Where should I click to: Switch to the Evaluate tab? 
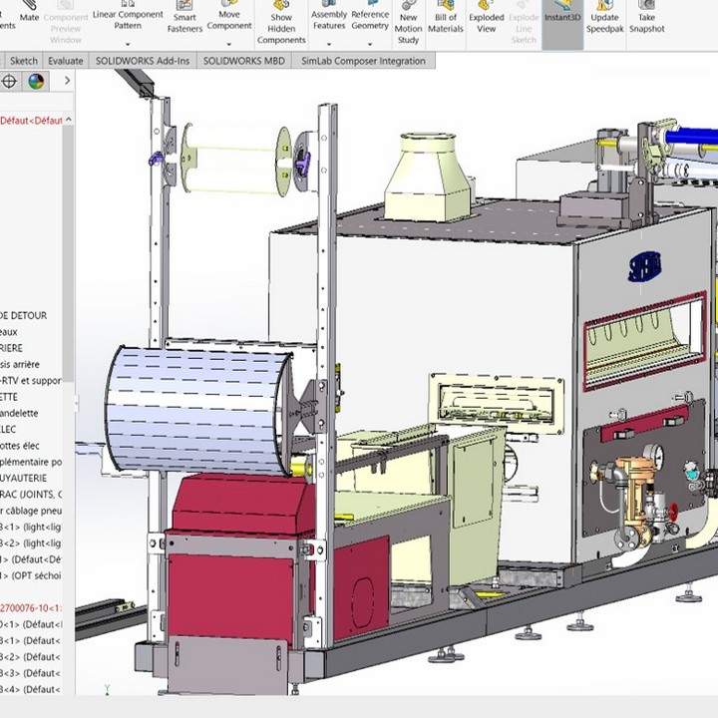(x=66, y=61)
